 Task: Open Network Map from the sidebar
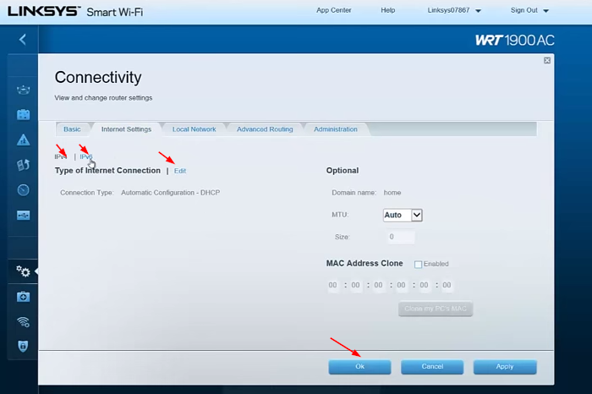tap(23, 90)
